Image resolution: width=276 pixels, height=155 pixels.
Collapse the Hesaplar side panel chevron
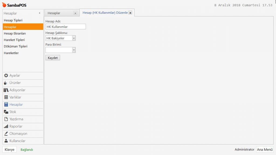40,13
